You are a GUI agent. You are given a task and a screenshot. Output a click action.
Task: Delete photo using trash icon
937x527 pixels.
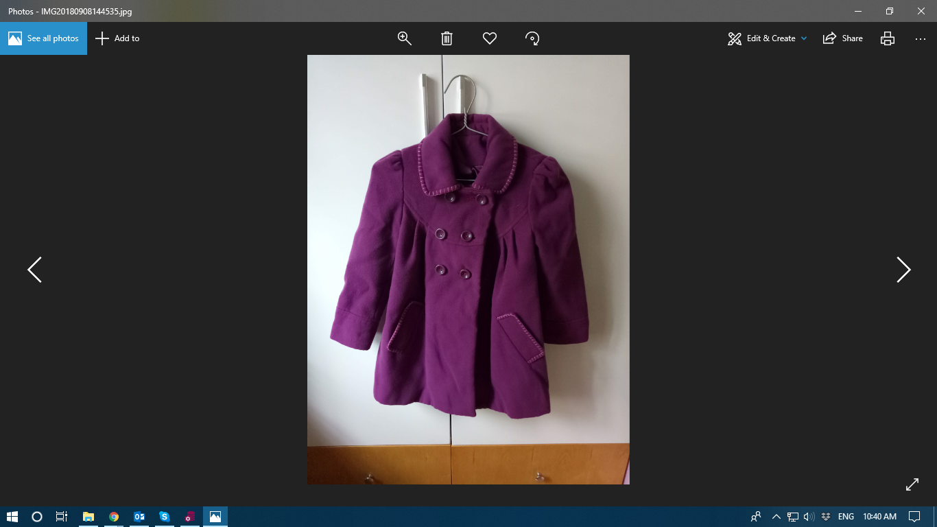(x=447, y=38)
